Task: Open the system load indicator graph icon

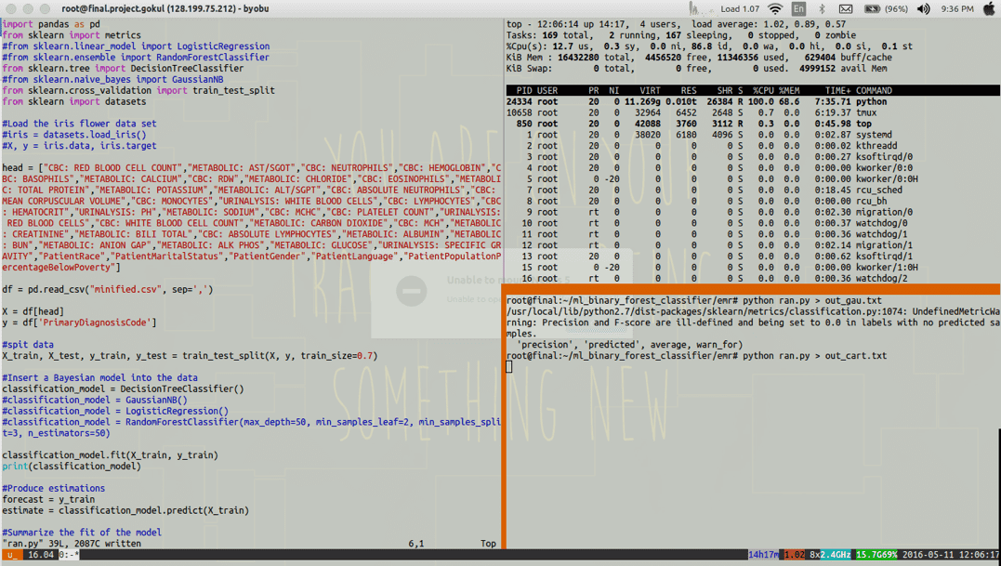Action: (x=701, y=9)
